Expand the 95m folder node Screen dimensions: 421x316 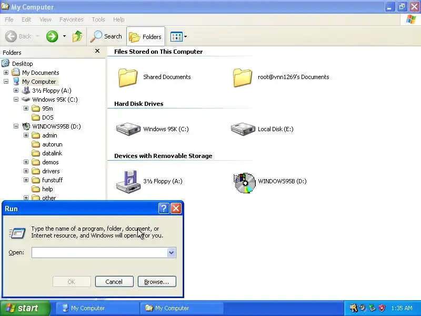tap(26, 108)
